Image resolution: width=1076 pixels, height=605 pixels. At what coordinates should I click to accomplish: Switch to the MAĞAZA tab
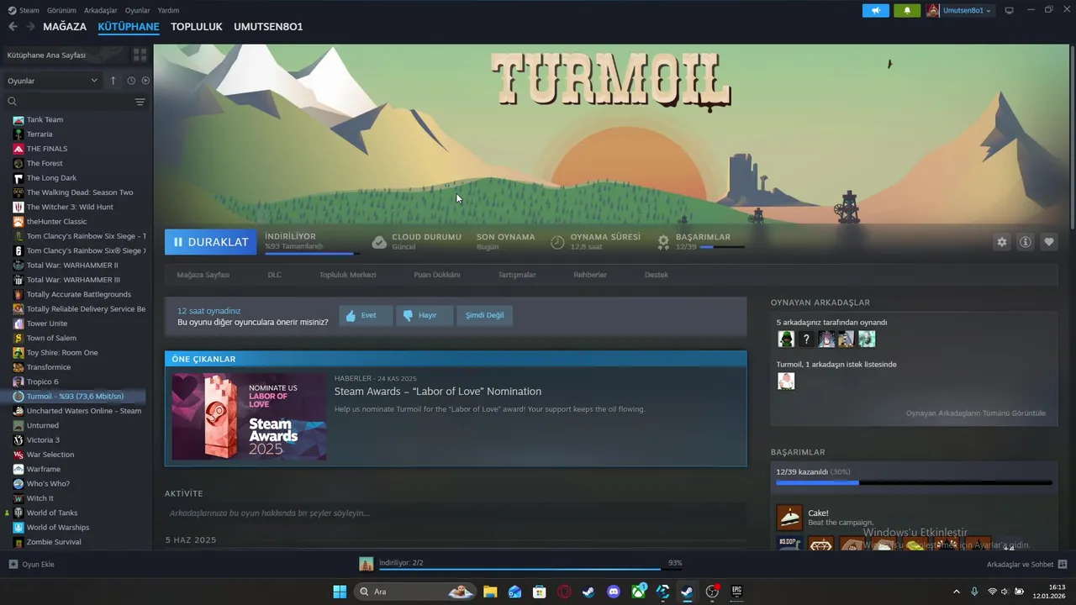pos(65,27)
